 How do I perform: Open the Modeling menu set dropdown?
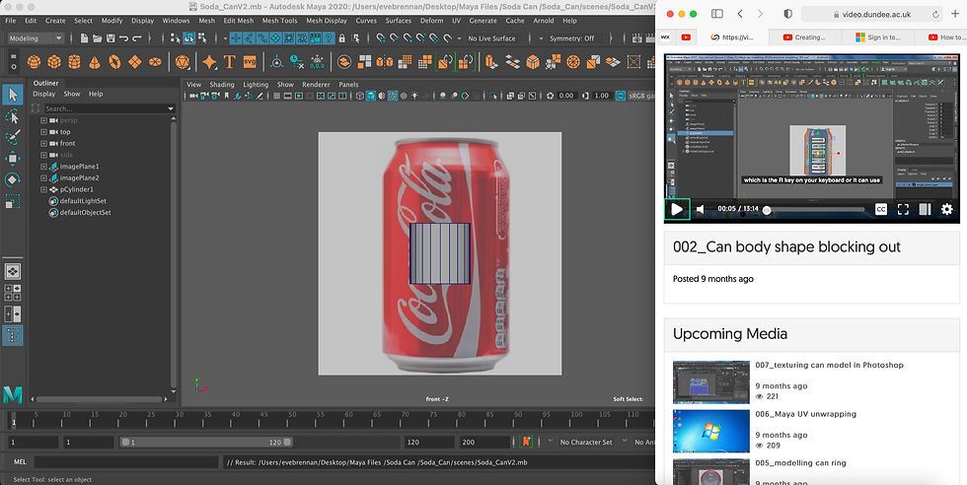tap(36, 38)
